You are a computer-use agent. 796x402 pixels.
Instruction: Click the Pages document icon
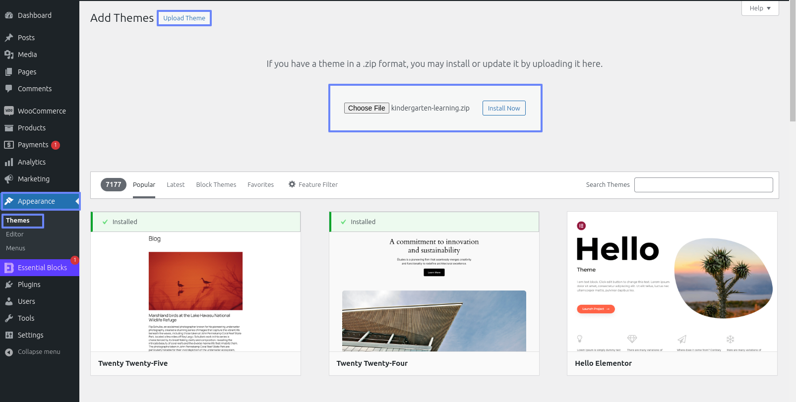pos(9,72)
